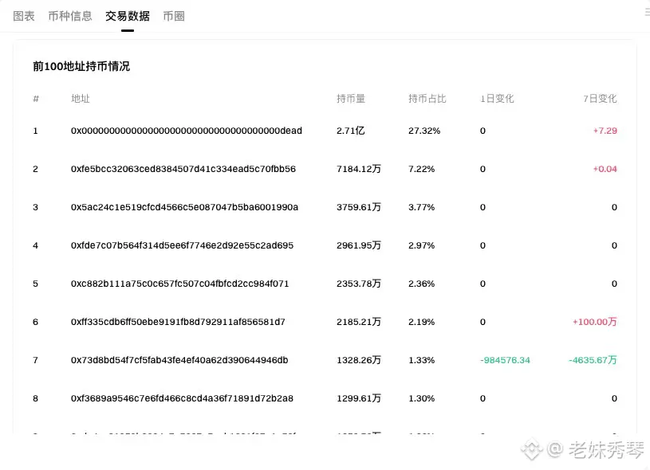650x470 pixels.
Task: Open address starting with 0x73d8bd54f7cf
Action: point(179,360)
